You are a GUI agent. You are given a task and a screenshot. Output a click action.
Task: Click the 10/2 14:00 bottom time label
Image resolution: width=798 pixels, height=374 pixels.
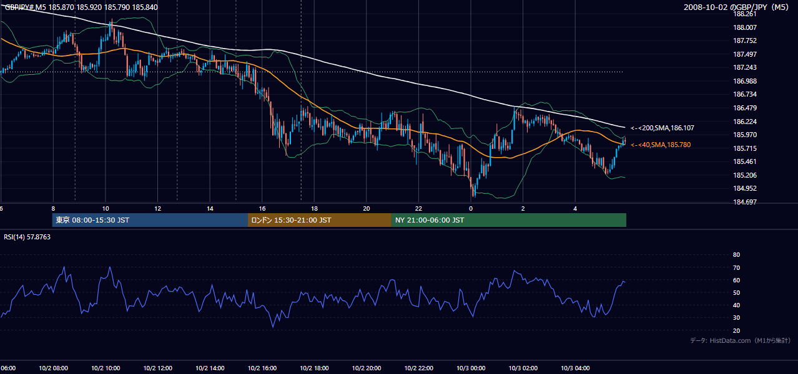(210, 368)
